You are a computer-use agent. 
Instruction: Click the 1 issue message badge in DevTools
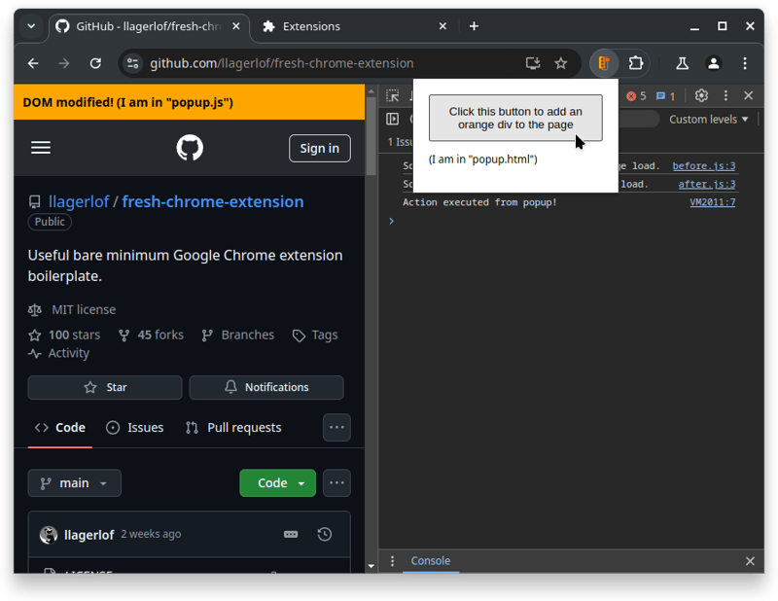pos(665,96)
